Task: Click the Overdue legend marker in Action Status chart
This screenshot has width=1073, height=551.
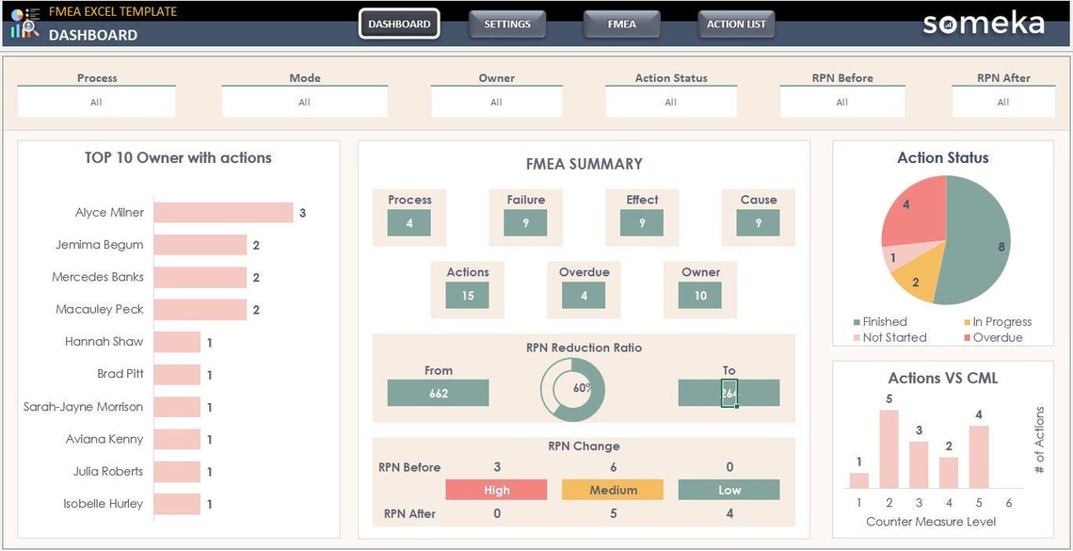Action: 967,337
